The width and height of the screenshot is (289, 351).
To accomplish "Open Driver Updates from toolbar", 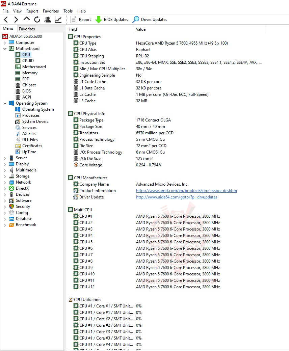I will coord(150,20).
